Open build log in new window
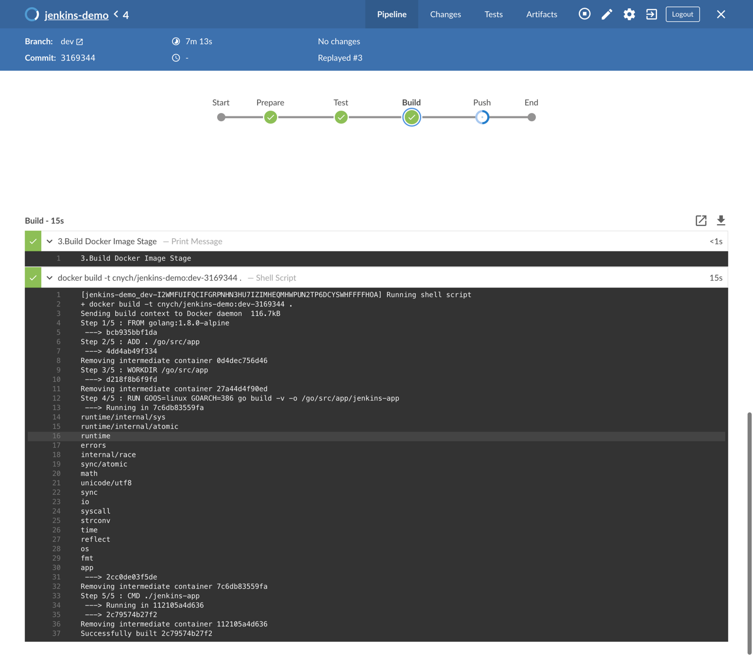Image resolution: width=753 pixels, height=656 pixels. 701,221
